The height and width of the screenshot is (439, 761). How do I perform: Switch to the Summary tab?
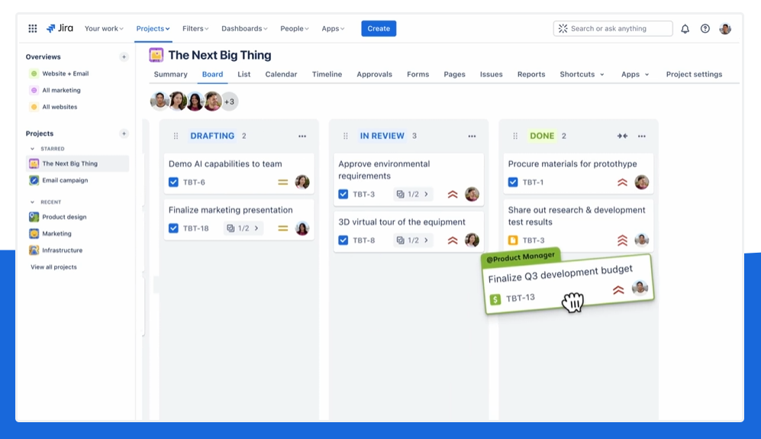click(170, 74)
